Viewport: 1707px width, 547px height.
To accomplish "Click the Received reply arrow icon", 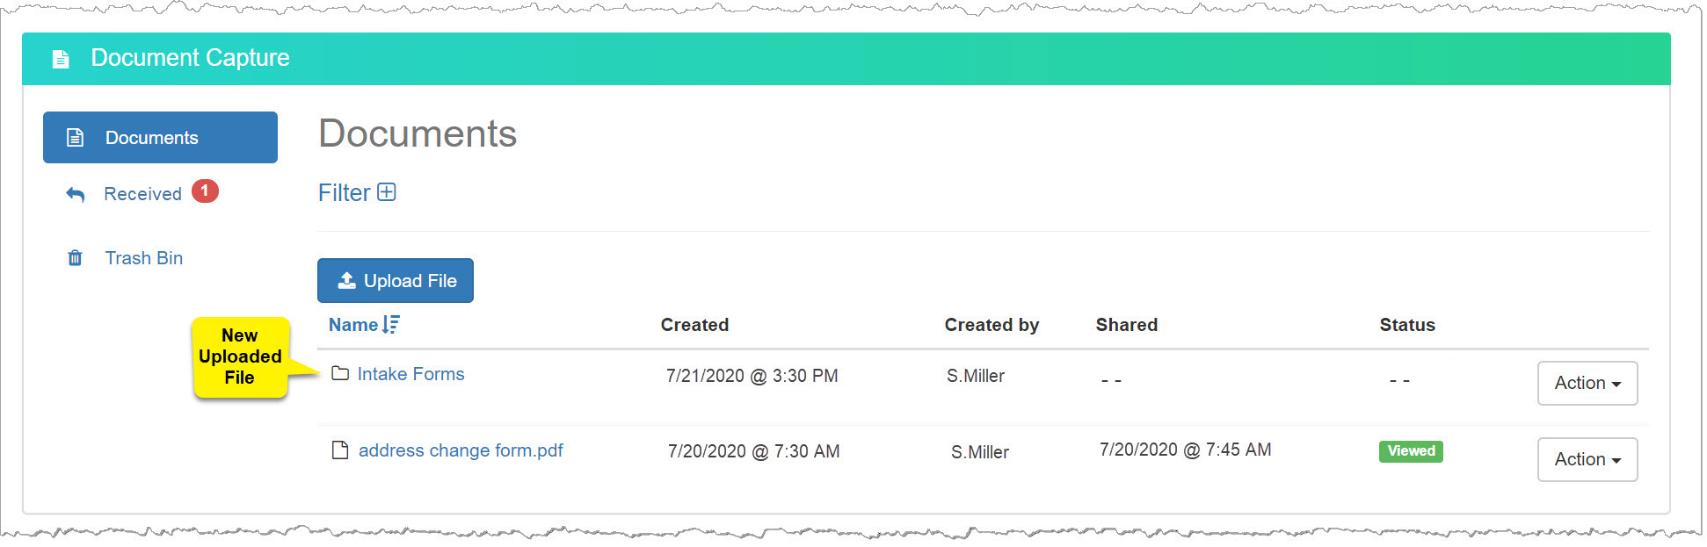I will (76, 194).
